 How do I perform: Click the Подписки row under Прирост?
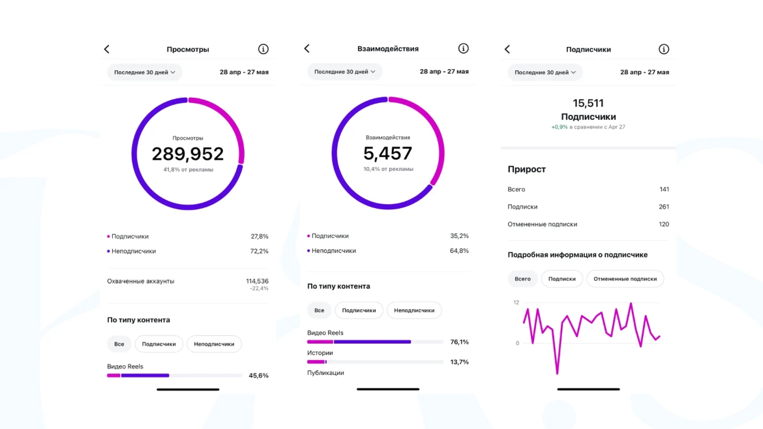(x=588, y=207)
